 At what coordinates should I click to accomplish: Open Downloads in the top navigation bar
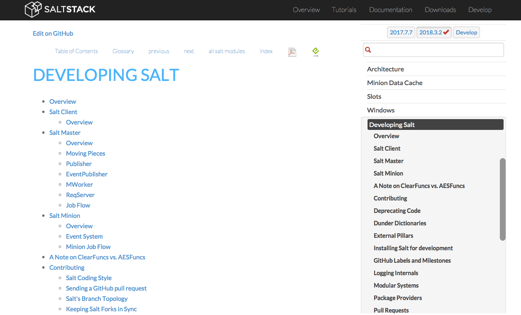tap(440, 10)
